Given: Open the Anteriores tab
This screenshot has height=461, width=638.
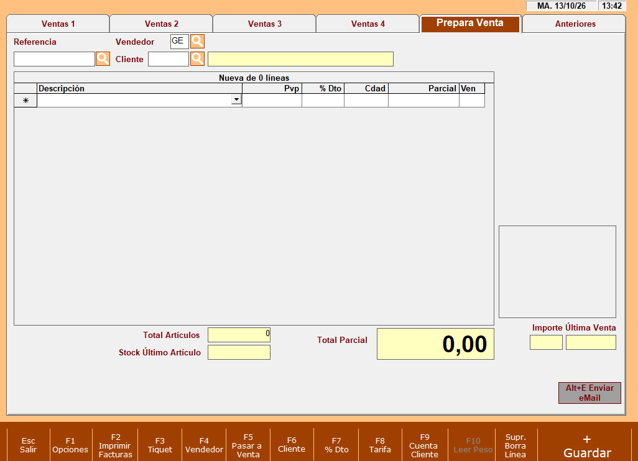Looking at the screenshot, I should 574,24.
